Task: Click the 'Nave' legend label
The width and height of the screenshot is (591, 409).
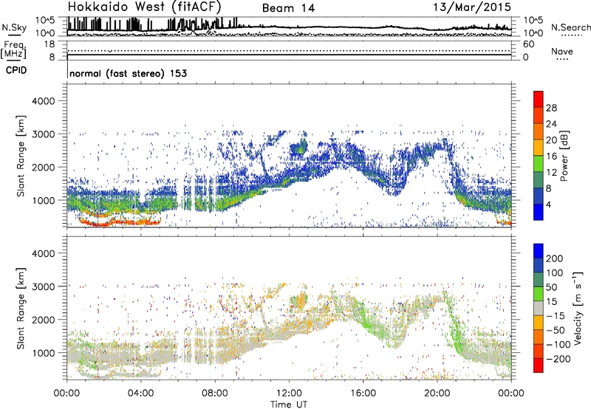Action: 562,51
